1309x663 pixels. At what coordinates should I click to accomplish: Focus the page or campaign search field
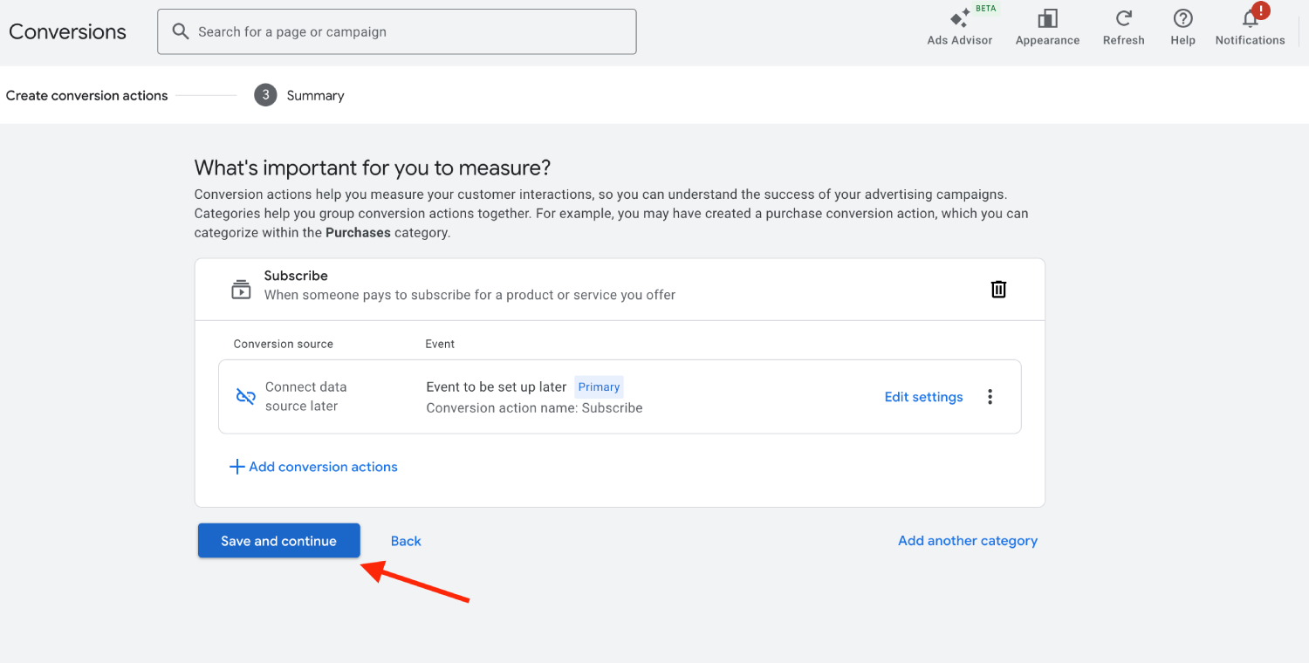[397, 31]
